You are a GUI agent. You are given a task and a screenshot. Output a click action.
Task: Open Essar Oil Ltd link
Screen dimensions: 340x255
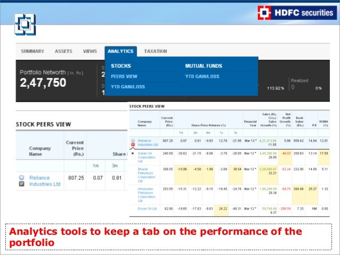[x=147, y=209]
